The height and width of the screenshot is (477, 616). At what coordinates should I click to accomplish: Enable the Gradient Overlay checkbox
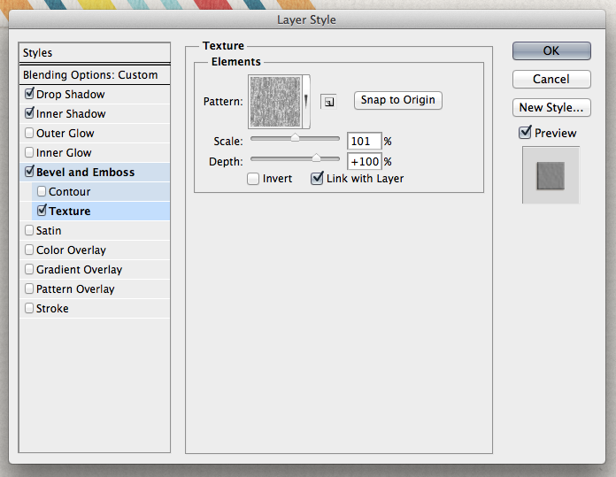coord(29,269)
